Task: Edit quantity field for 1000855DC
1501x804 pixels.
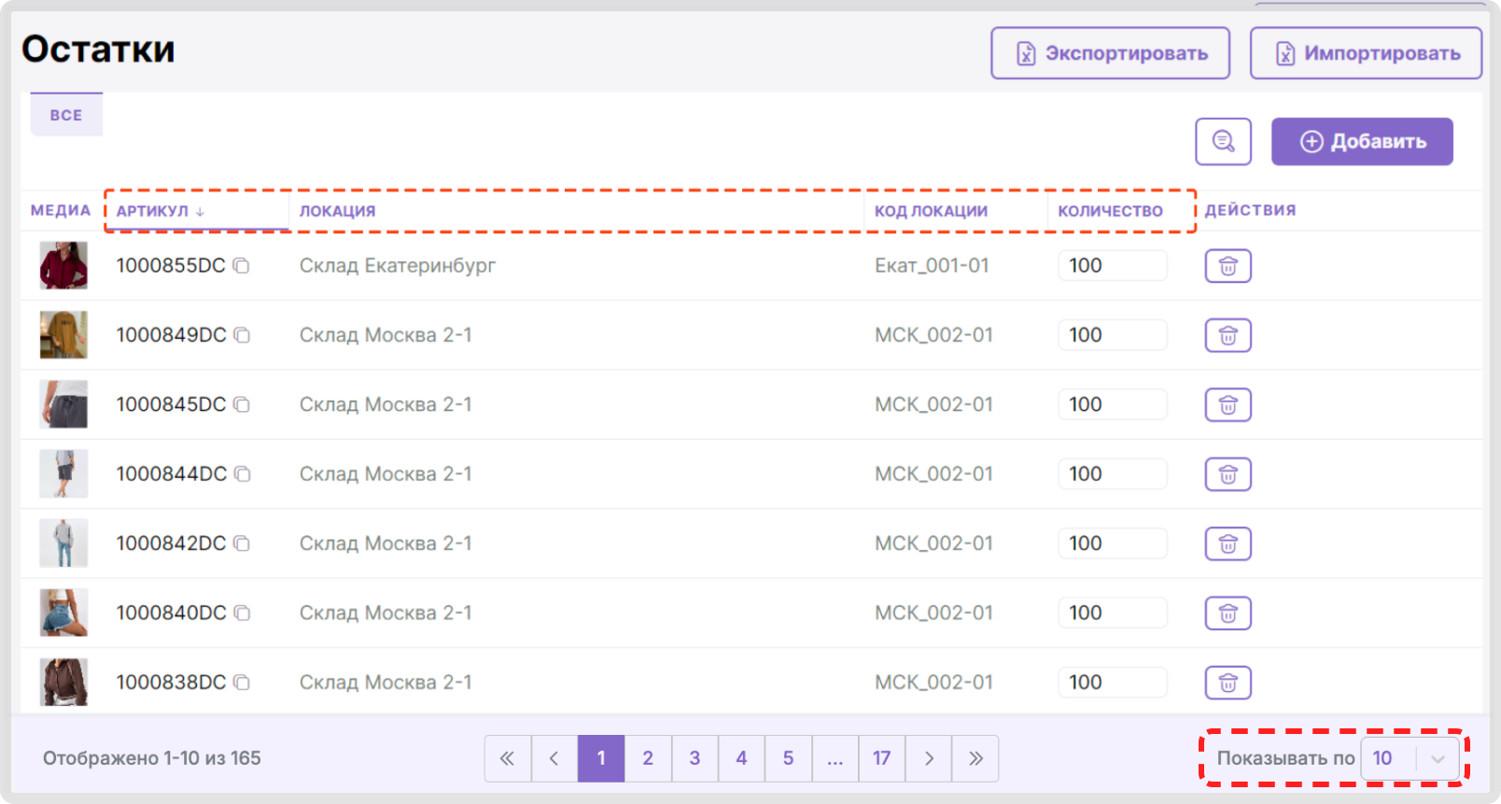Action: pos(1113,266)
